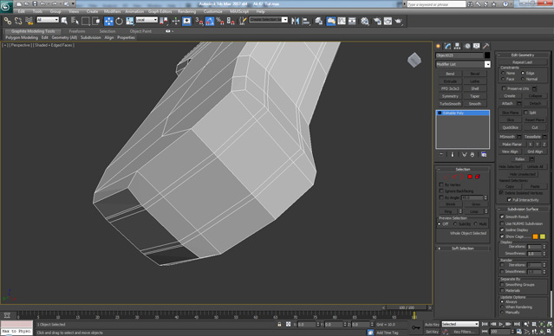Apply TurboSmooth modifier button
Viewport: 554px width, 336px height.
click(x=450, y=104)
